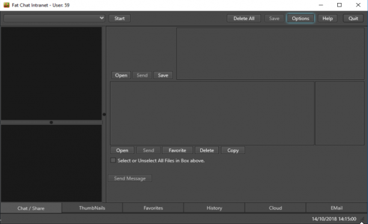Image resolution: width=368 pixels, height=224 pixels.
Task: Click the Send Message button
Action: pos(130,178)
